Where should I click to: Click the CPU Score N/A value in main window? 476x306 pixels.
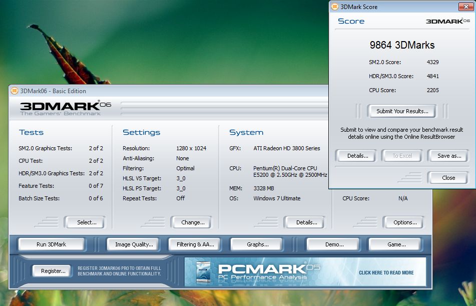tap(403, 198)
